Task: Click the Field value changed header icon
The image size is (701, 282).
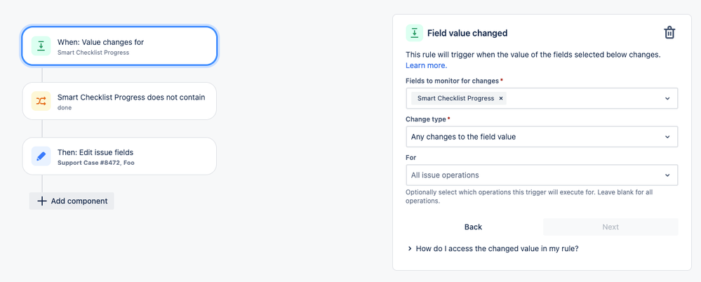Action: coord(415,33)
